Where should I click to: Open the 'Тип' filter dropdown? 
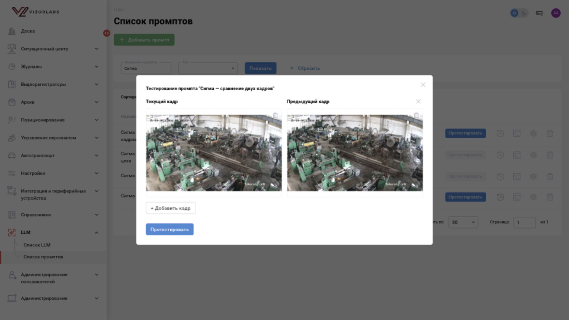tap(208, 68)
